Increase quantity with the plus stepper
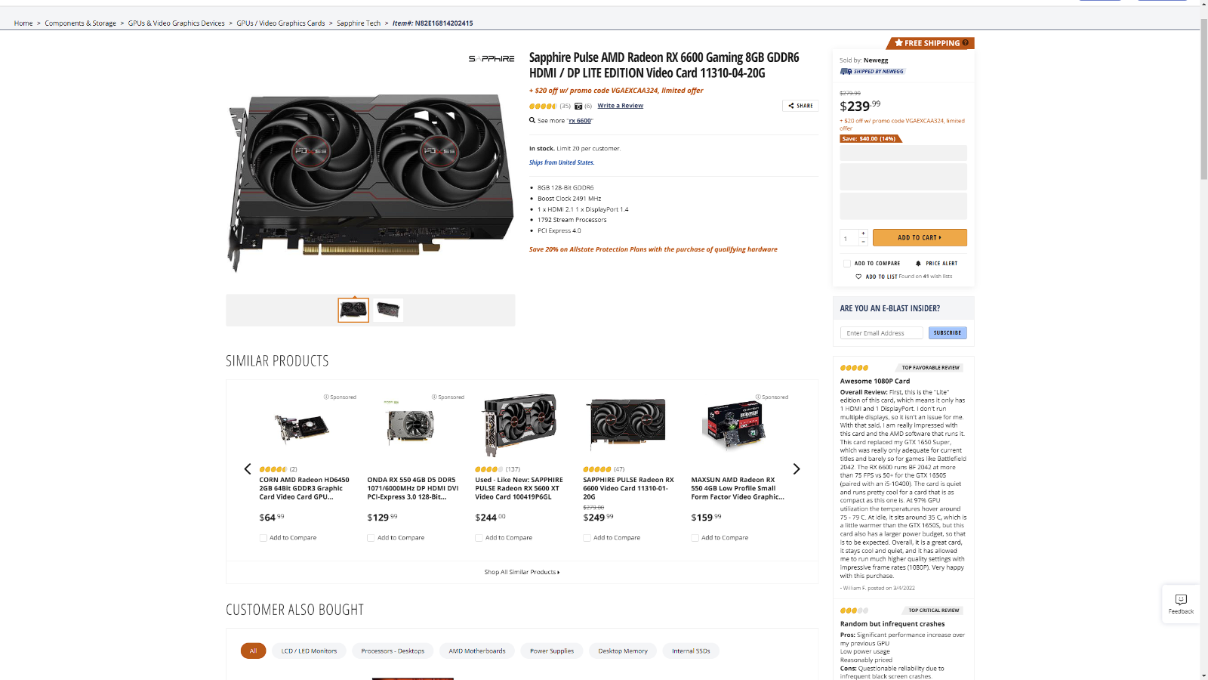Viewport: 1208px width, 680px height. [x=863, y=233]
